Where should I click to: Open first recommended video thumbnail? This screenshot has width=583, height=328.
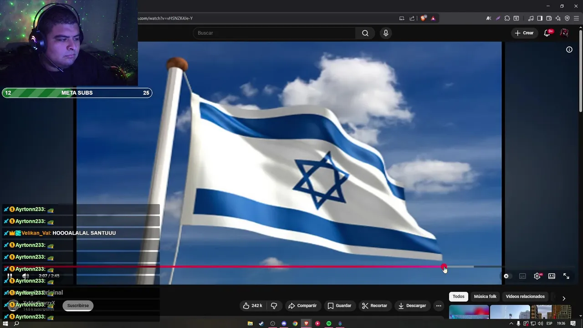point(469,313)
